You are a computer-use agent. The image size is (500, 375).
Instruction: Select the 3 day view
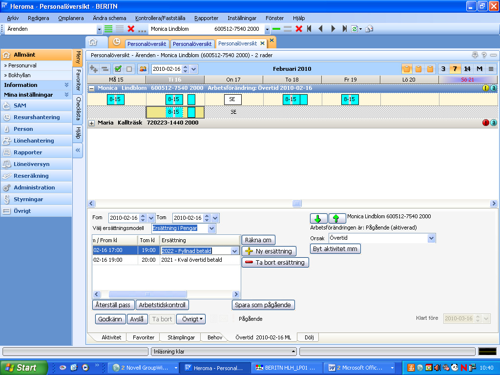443,69
